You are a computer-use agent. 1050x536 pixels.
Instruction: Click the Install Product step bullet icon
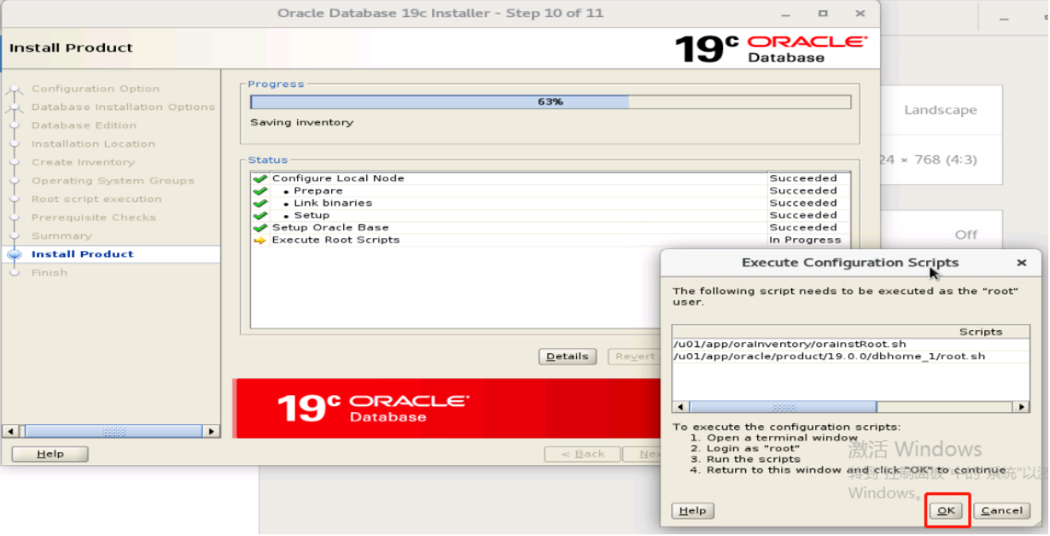[14, 254]
